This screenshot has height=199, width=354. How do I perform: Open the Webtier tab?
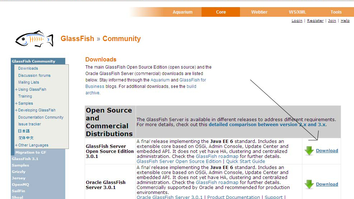(x=259, y=12)
